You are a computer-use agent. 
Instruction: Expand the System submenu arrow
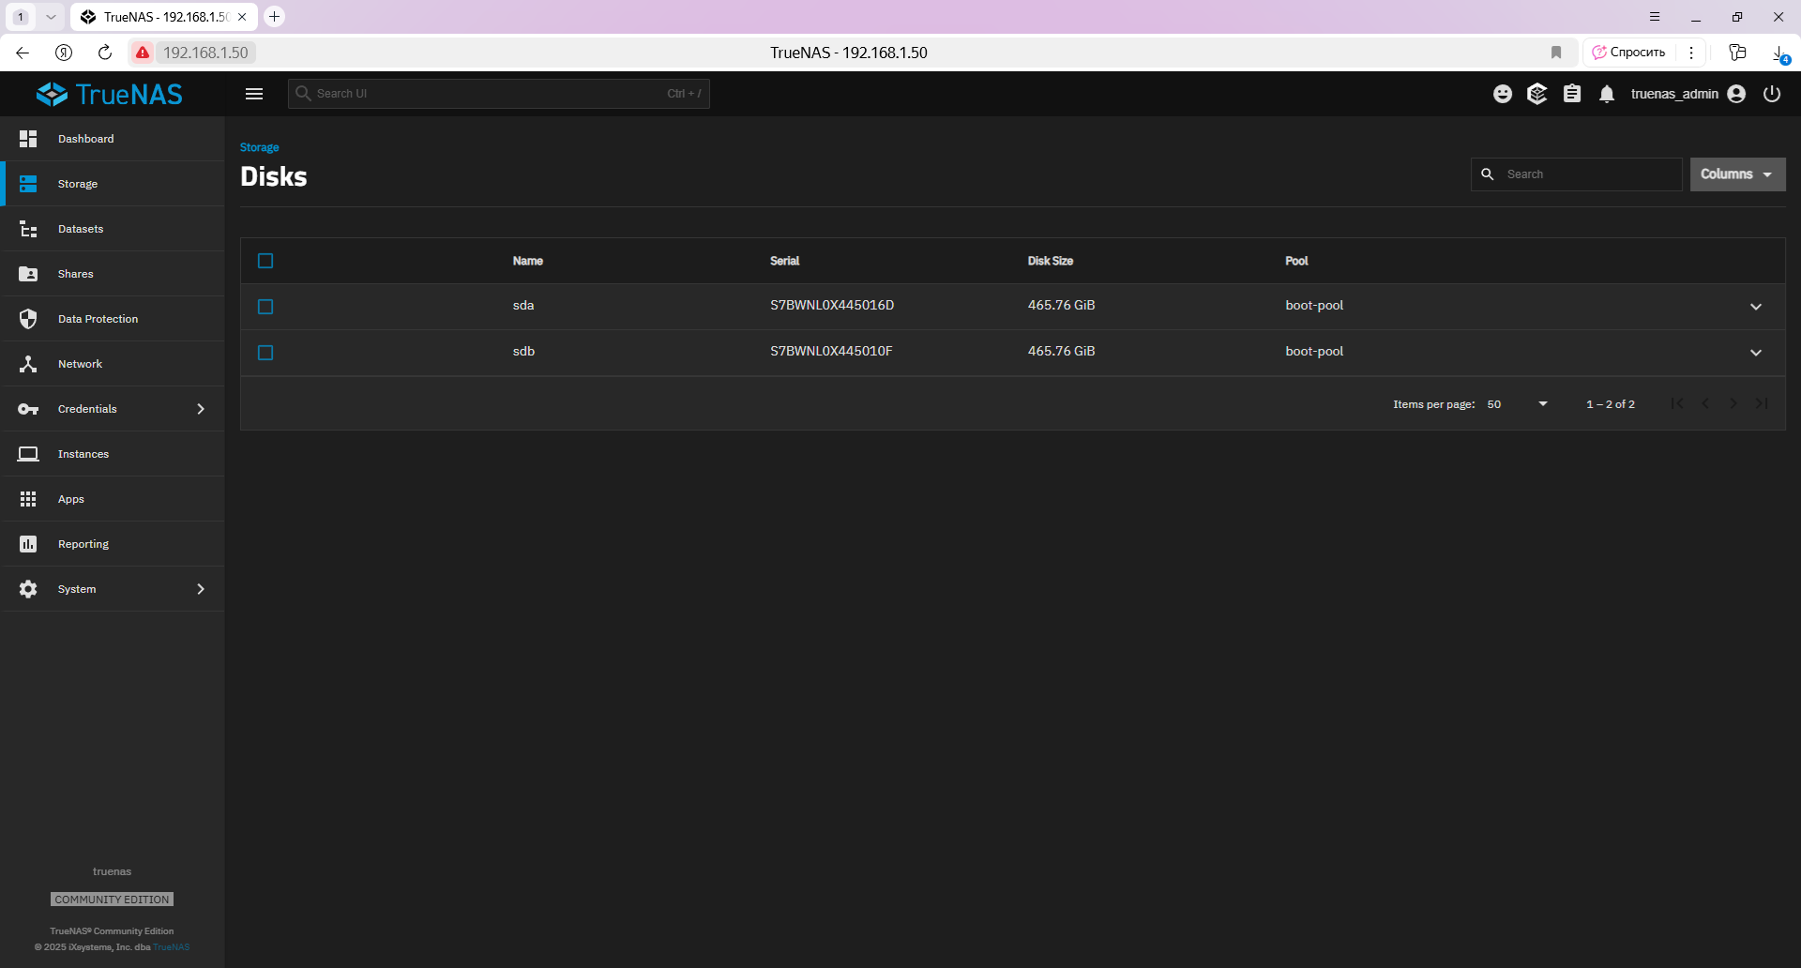[x=201, y=589]
